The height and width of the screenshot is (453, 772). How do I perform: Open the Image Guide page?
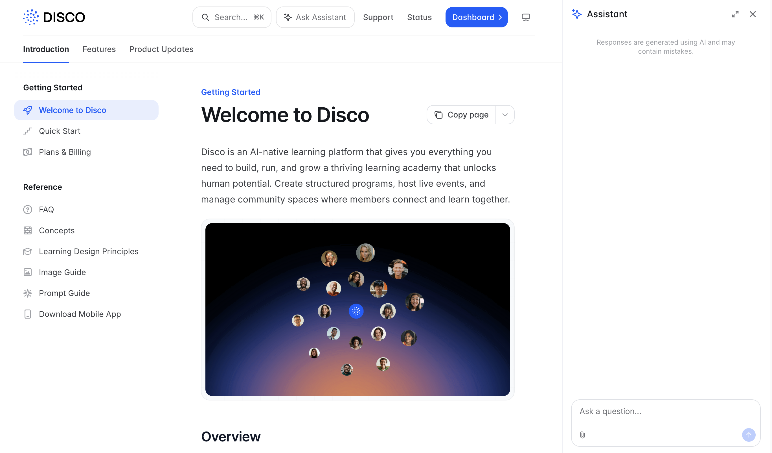(x=86, y=272)
